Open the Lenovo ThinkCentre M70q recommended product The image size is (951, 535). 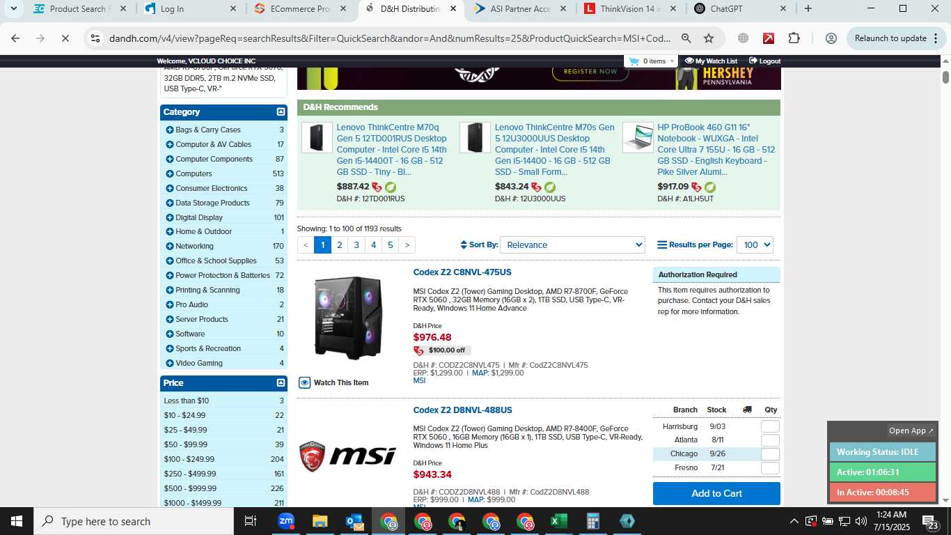[392, 150]
